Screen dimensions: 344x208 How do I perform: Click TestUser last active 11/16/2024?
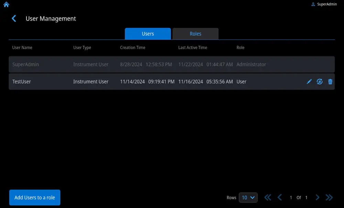click(191, 81)
